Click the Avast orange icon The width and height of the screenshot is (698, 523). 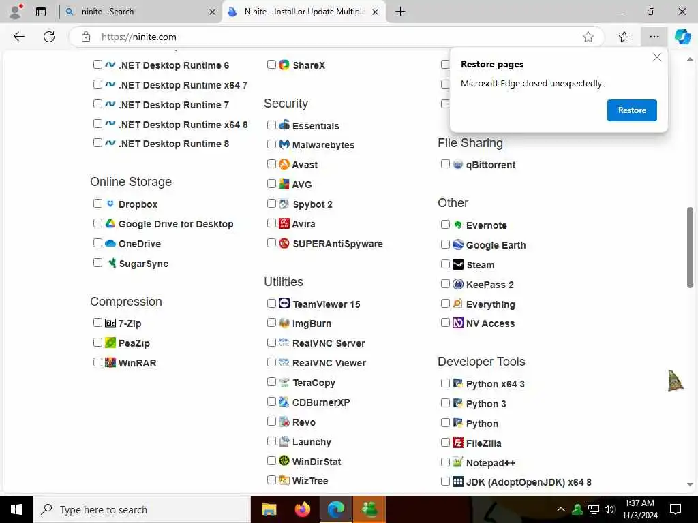[284, 164]
